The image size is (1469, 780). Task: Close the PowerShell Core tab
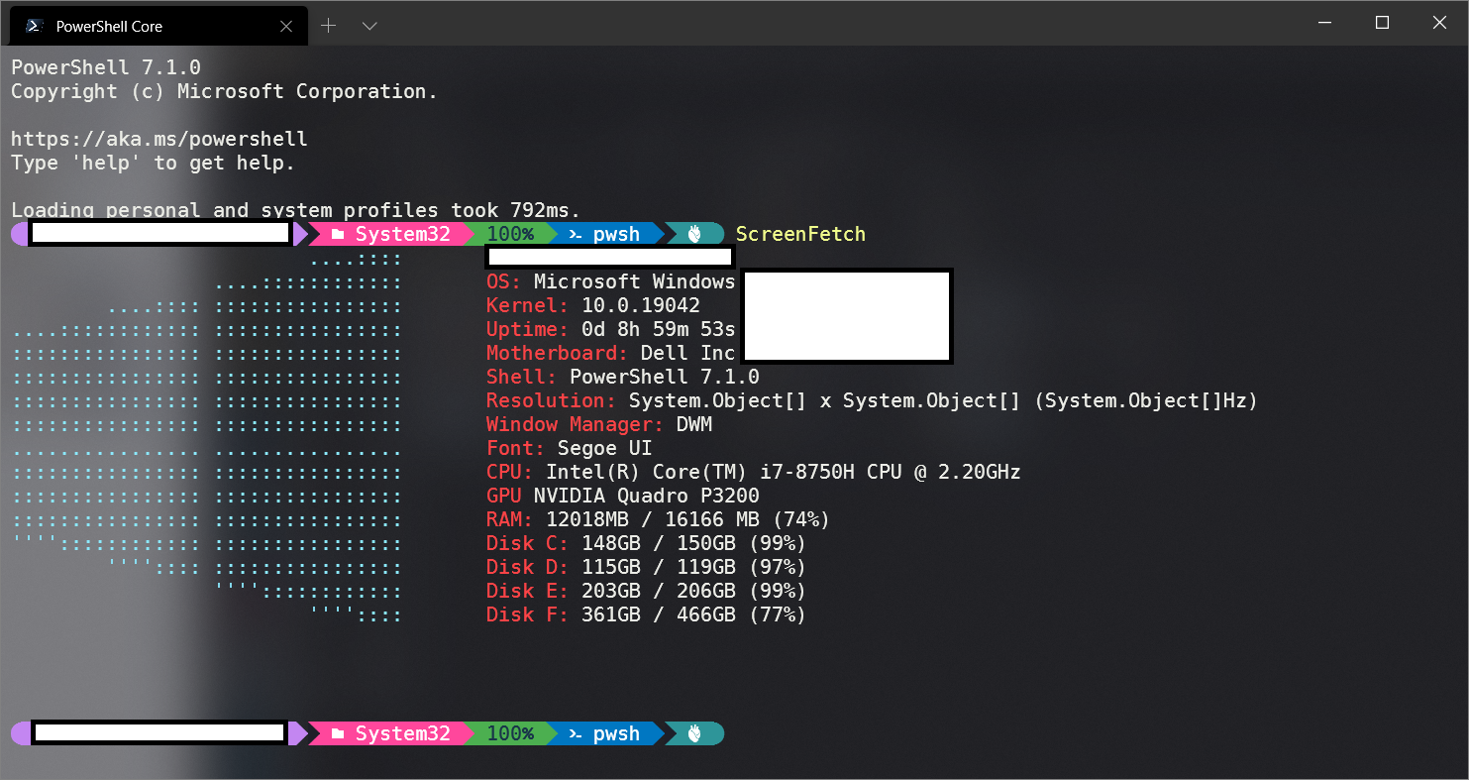tap(286, 26)
